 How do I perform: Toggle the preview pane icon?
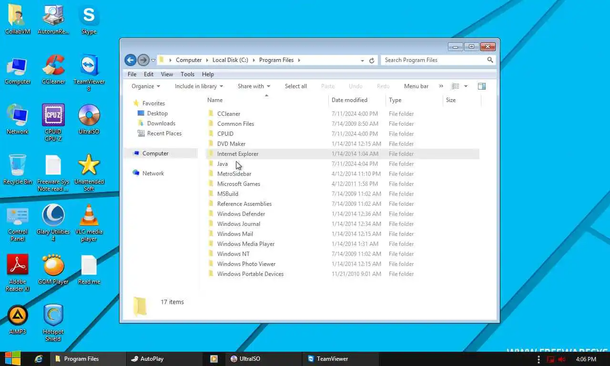[x=482, y=86]
